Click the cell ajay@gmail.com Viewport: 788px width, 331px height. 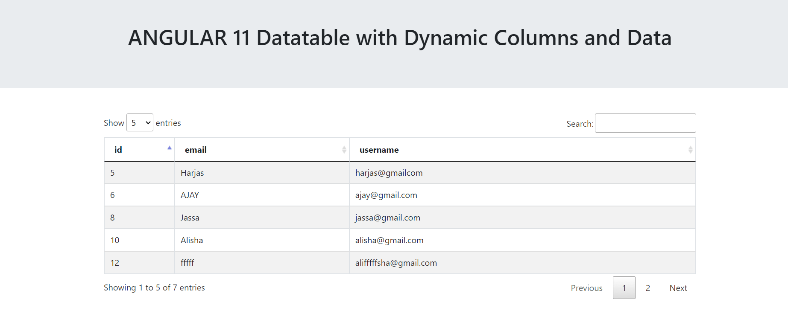tap(522, 195)
